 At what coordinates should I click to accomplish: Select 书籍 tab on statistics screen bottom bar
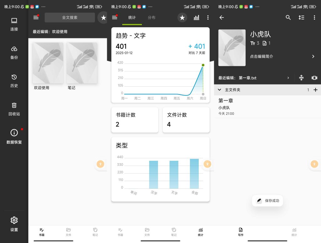coord(120,232)
